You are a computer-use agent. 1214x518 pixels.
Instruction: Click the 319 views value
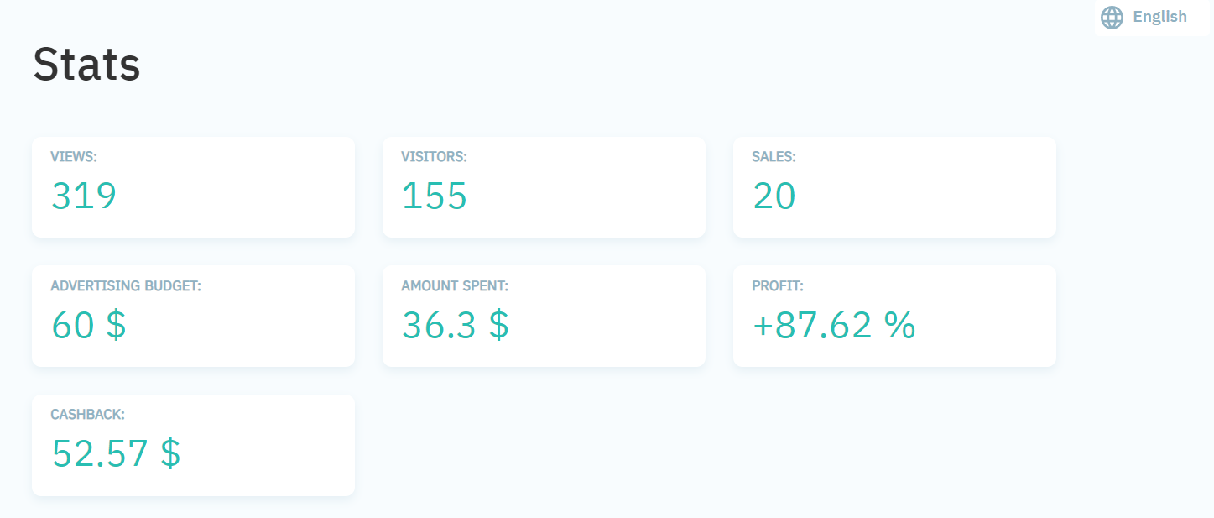pos(84,196)
